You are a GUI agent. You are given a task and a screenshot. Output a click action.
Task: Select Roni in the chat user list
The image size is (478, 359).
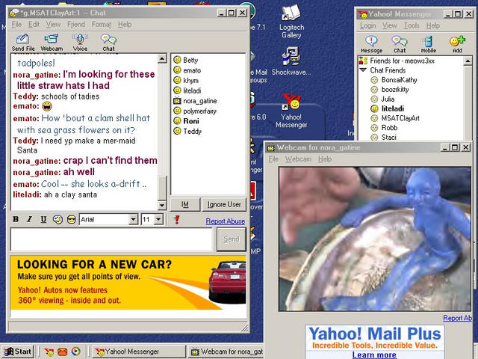tap(191, 121)
